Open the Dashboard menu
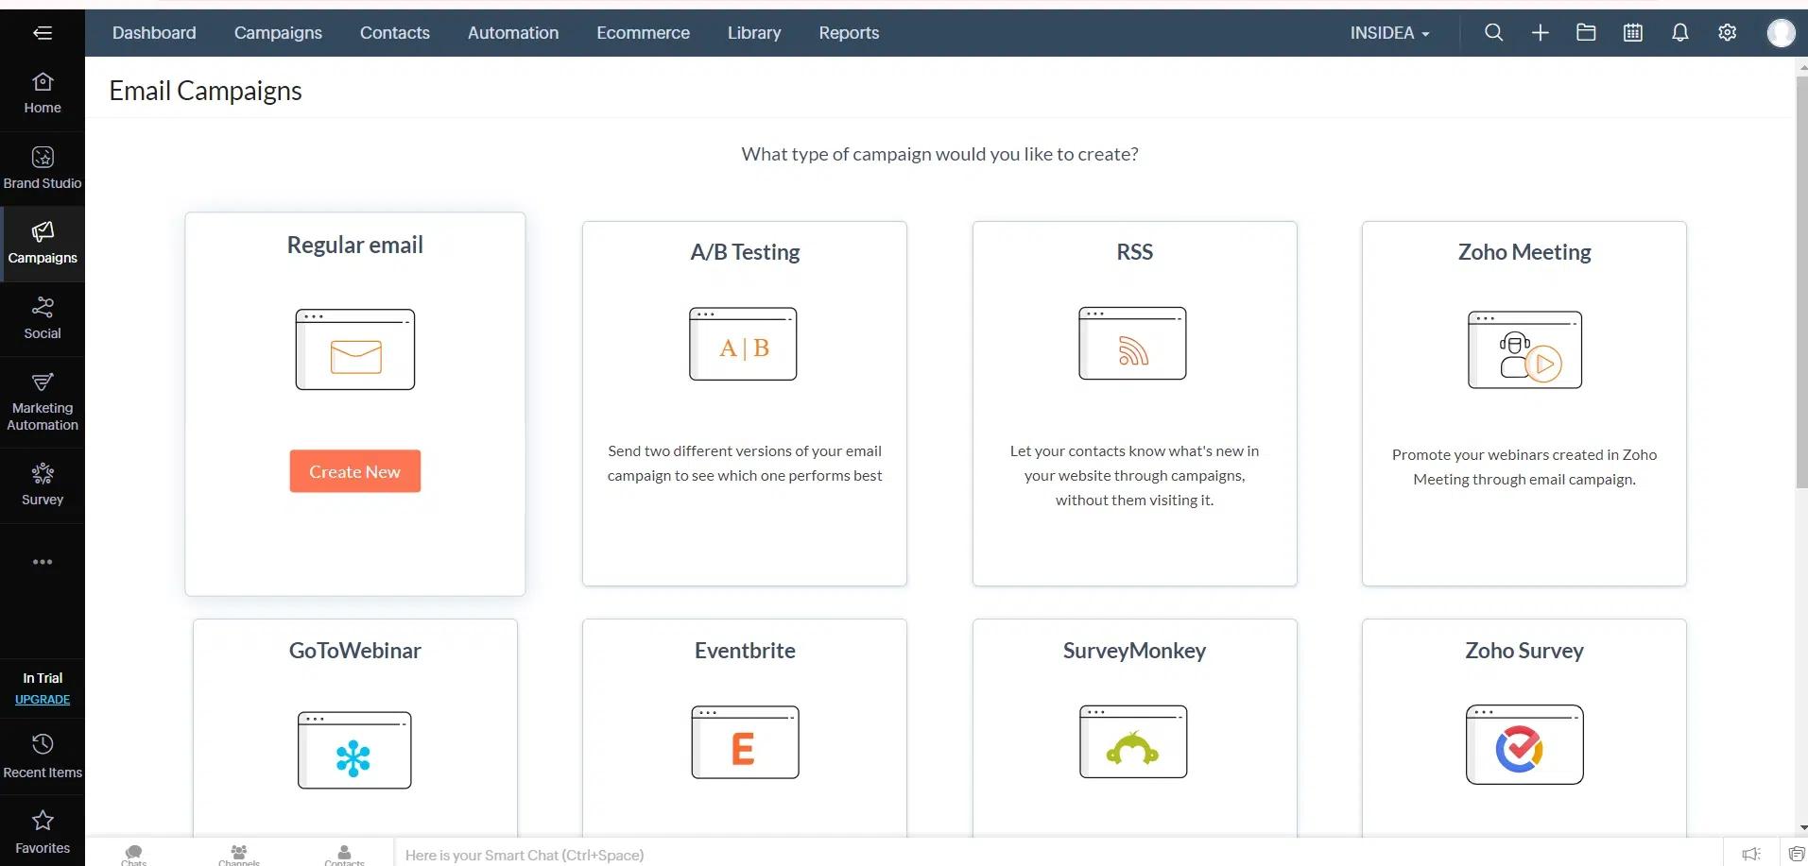The height and width of the screenshot is (866, 1808). coord(154,33)
